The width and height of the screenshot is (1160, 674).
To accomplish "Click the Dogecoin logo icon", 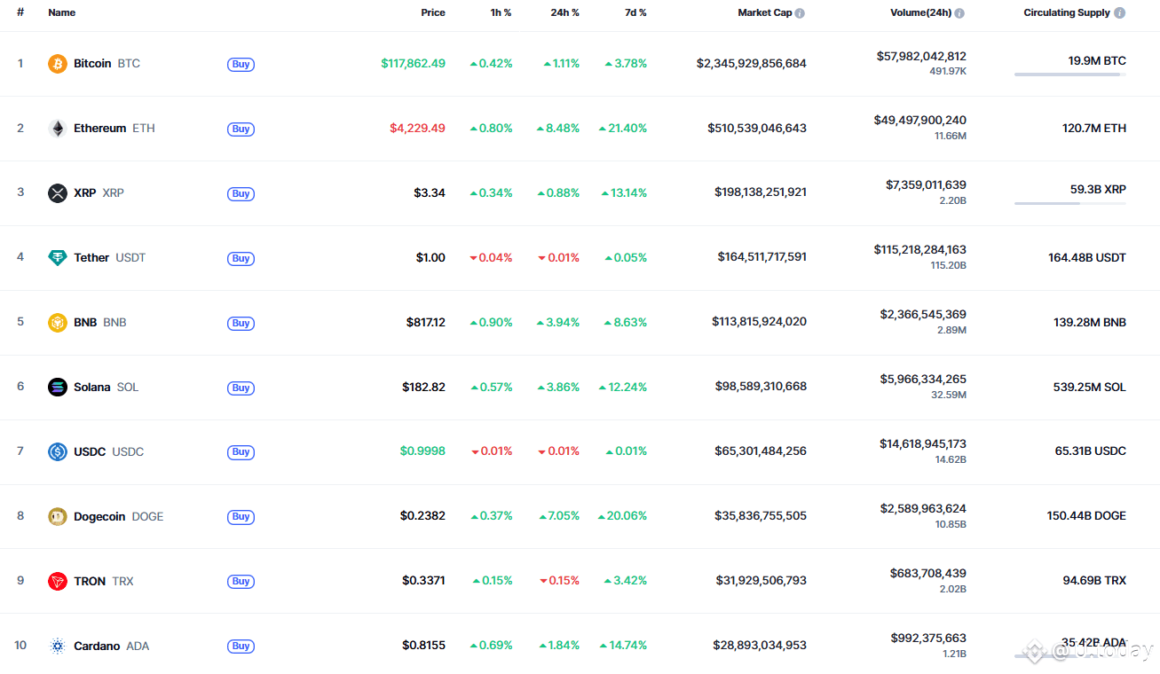I will [x=58, y=516].
